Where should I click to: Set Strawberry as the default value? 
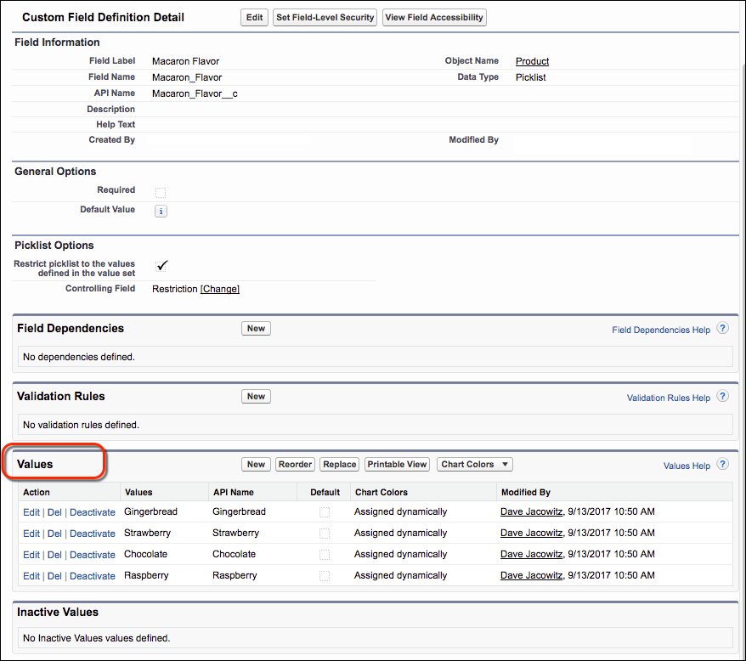(x=324, y=534)
